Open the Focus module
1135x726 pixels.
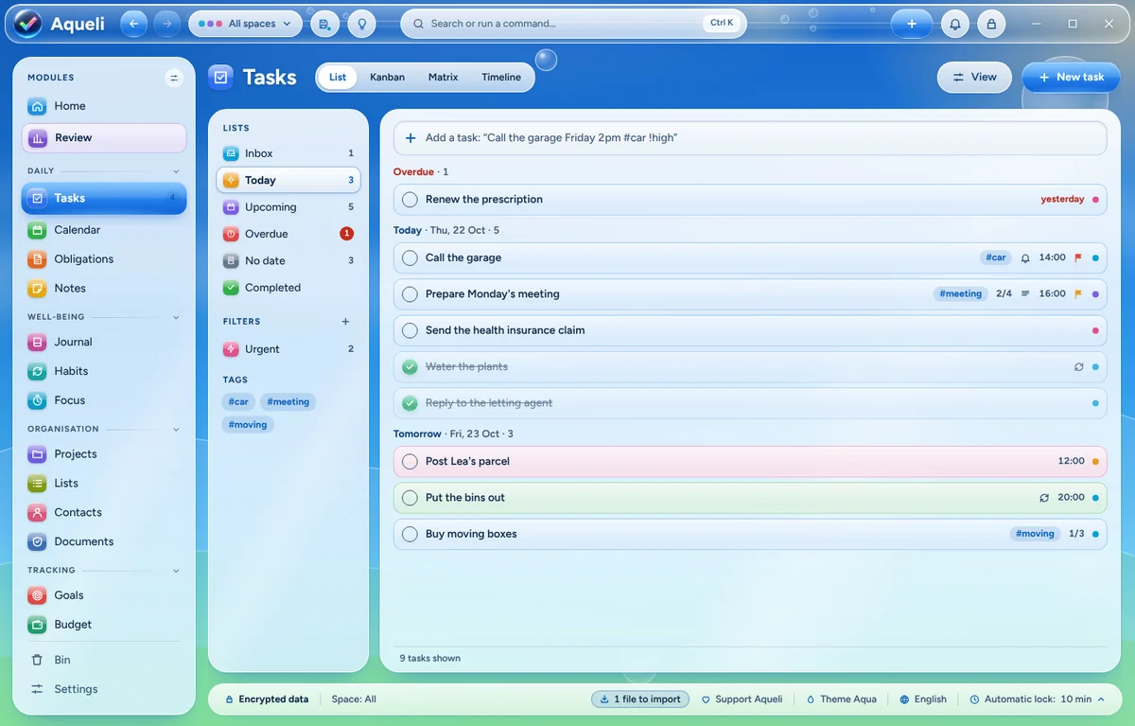click(x=104, y=401)
